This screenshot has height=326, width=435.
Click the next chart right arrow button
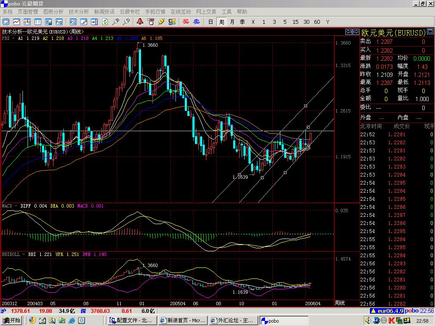[356, 31]
